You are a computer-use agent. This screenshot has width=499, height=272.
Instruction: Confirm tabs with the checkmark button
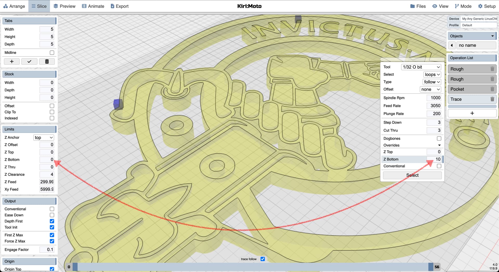tap(29, 61)
